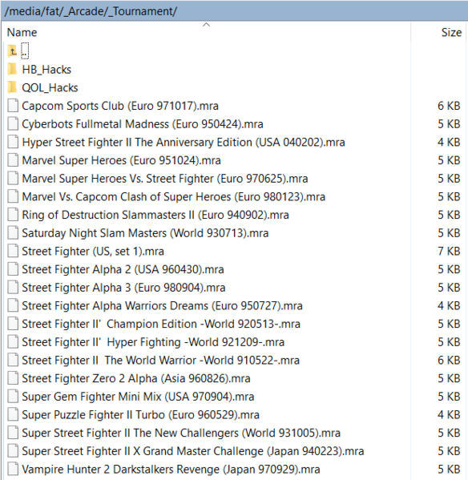Image resolution: width=468 pixels, height=480 pixels.
Task: Select 'Vampire Hunter 2 Darkstalkers Revenge' file name
Action: point(171,470)
